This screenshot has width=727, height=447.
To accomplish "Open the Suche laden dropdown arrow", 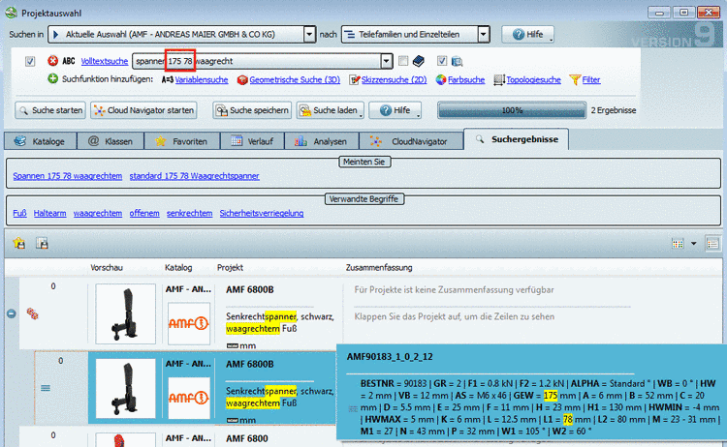I will click(x=361, y=115).
